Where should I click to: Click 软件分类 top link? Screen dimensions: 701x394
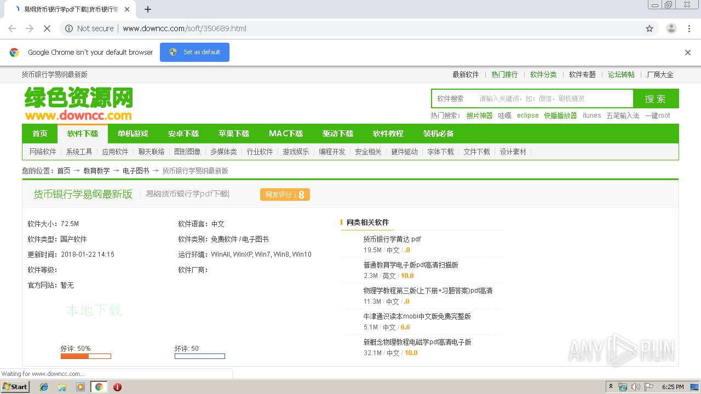click(543, 74)
